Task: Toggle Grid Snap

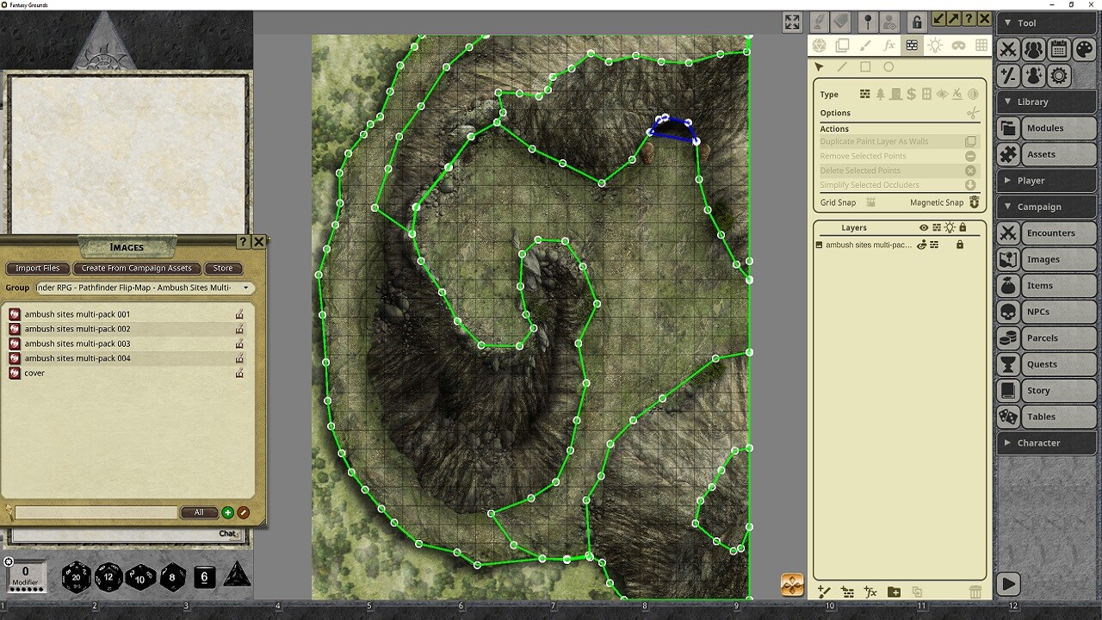Action: (871, 202)
